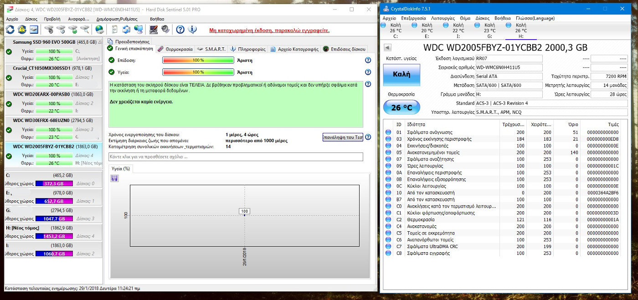
Task: Click the disk test icon with magnifier
Action: pos(84,30)
